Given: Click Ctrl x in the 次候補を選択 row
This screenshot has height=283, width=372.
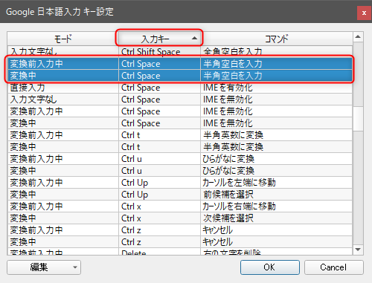Looking at the screenshot, I should (159, 218).
